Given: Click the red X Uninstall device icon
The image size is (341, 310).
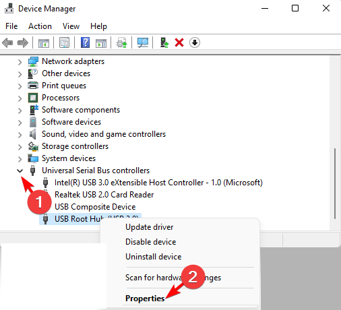Looking at the screenshot, I should tap(179, 42).
